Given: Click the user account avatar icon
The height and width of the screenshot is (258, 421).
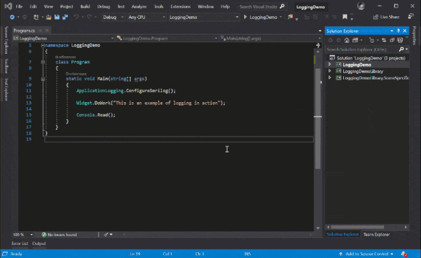Looking at the screenshot, I should 361,6.
